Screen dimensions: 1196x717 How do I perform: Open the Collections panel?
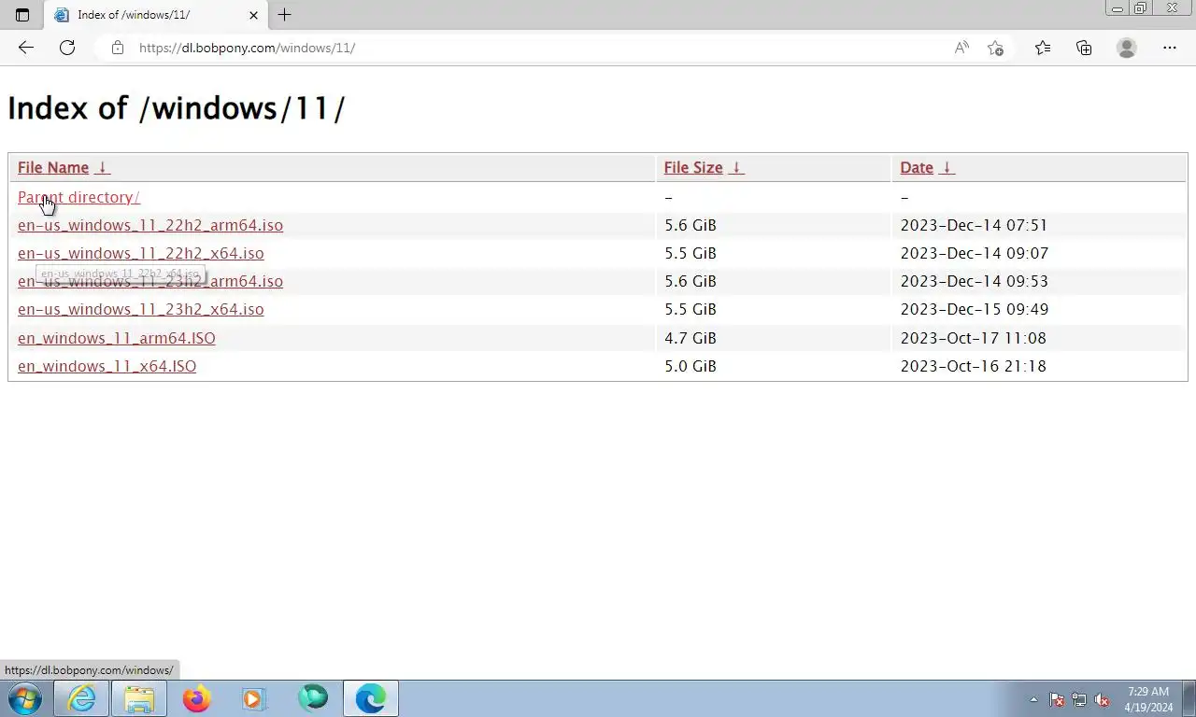[1084, 48]
